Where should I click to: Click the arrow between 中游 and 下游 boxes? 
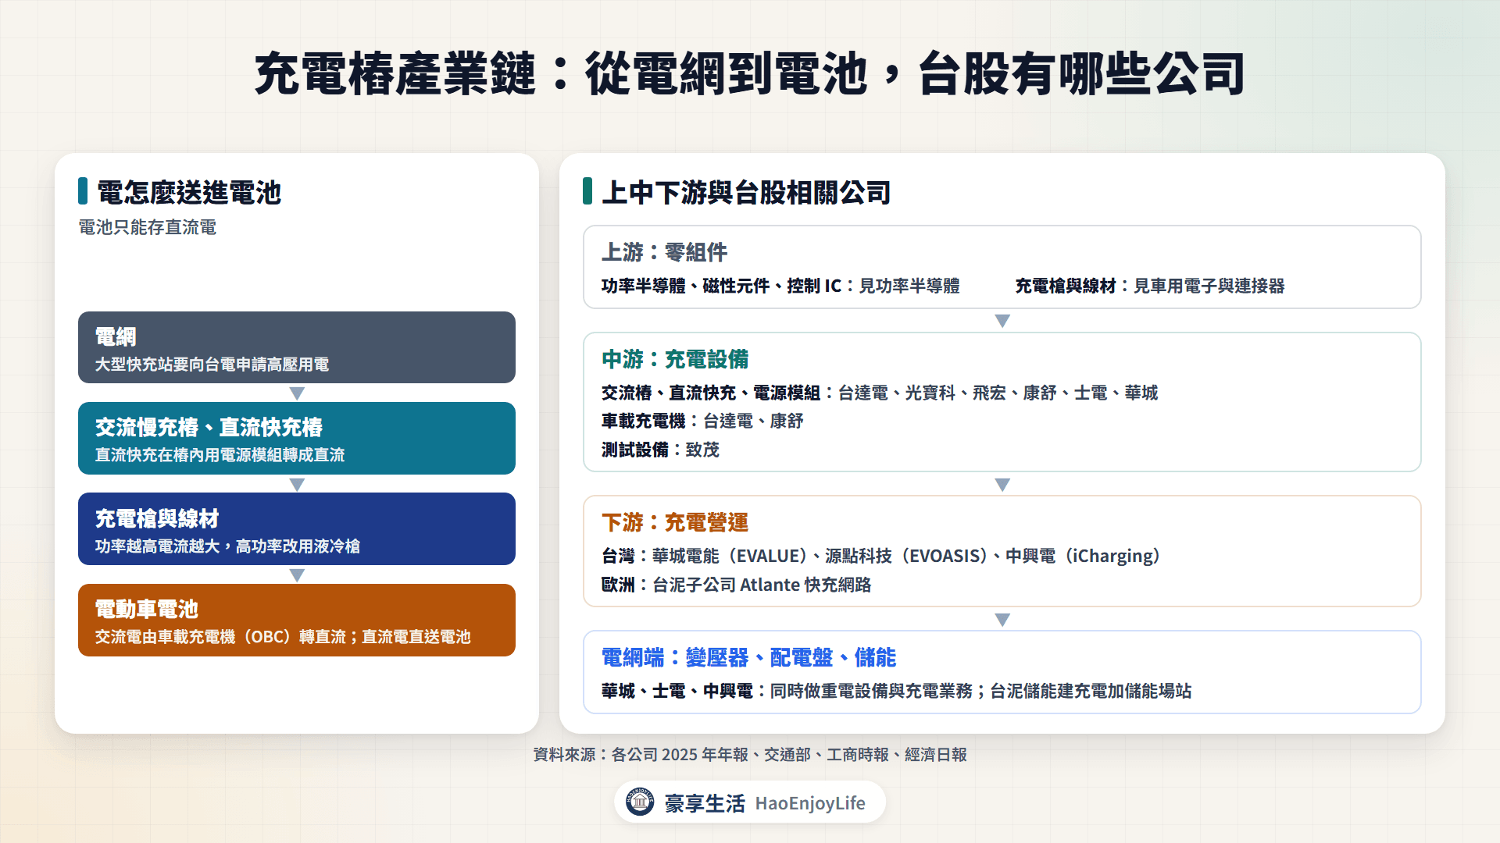[1002, 484]
